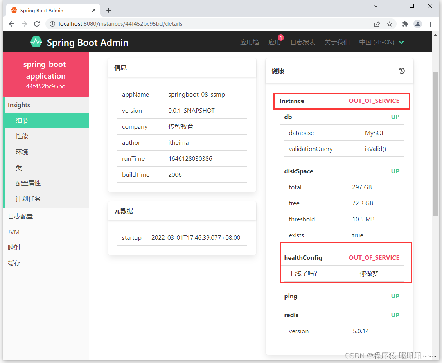Click the buildTime value 2006
The image size is (442, 363).
click(175, 175)
